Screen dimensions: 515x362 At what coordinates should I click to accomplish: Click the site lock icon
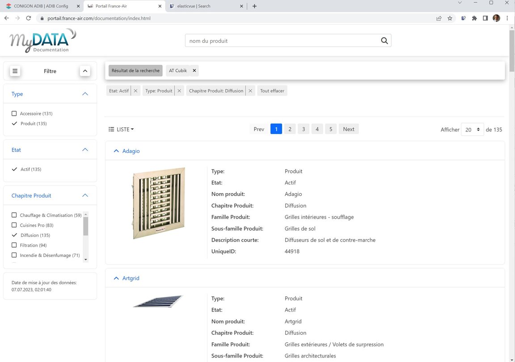pyautogui.click(x=42, y=18)
